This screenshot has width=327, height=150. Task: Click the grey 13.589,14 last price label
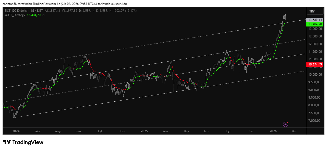tap(315, 20)
